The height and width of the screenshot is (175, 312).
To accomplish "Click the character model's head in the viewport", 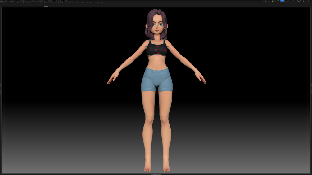I will point(156,24).
